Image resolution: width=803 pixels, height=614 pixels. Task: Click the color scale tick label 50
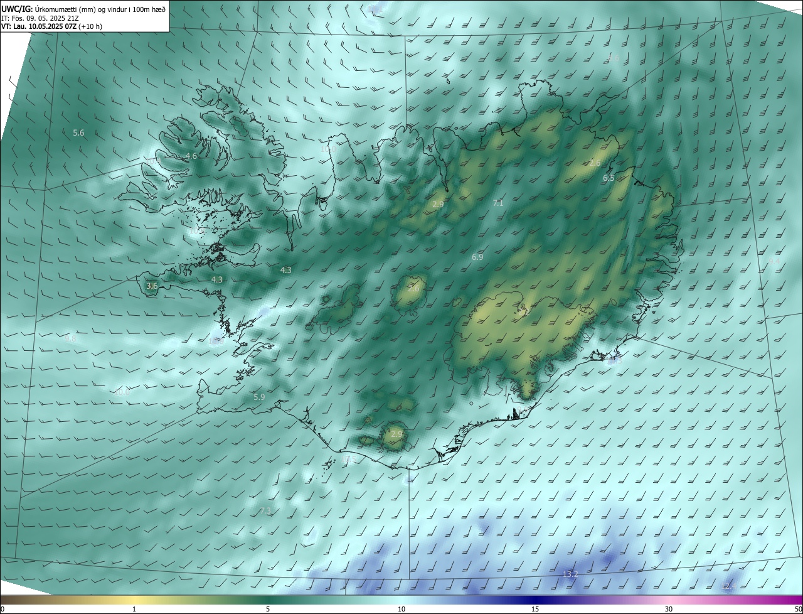point(798,609)
